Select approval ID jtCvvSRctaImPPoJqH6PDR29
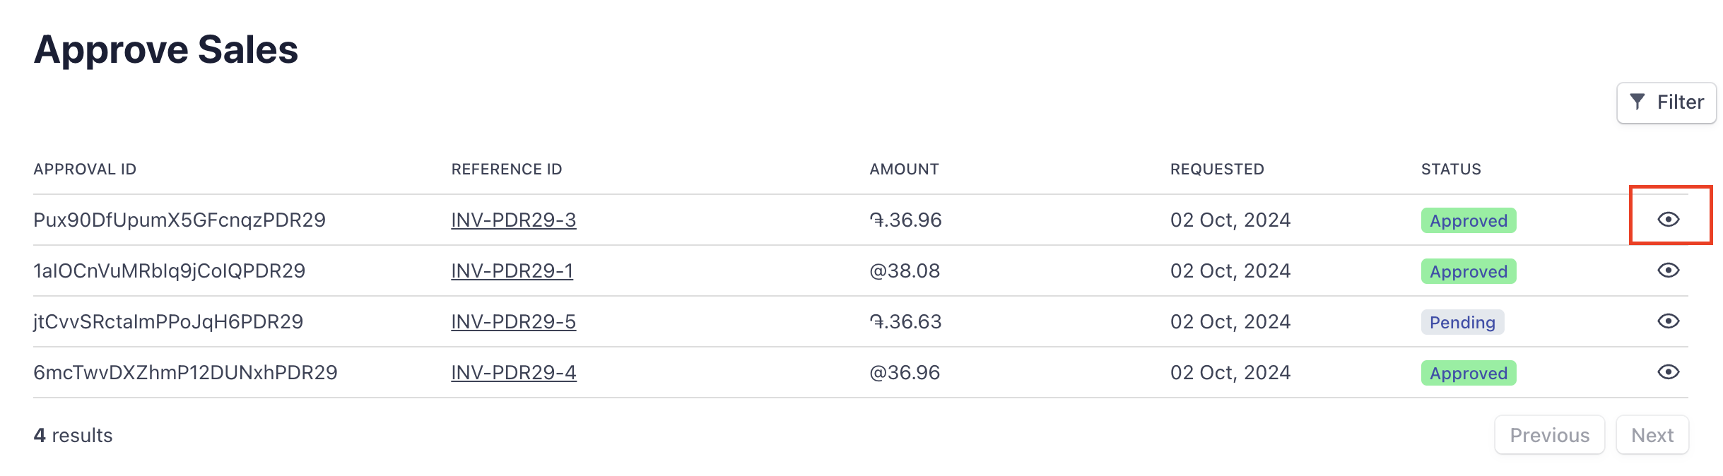 168,322
